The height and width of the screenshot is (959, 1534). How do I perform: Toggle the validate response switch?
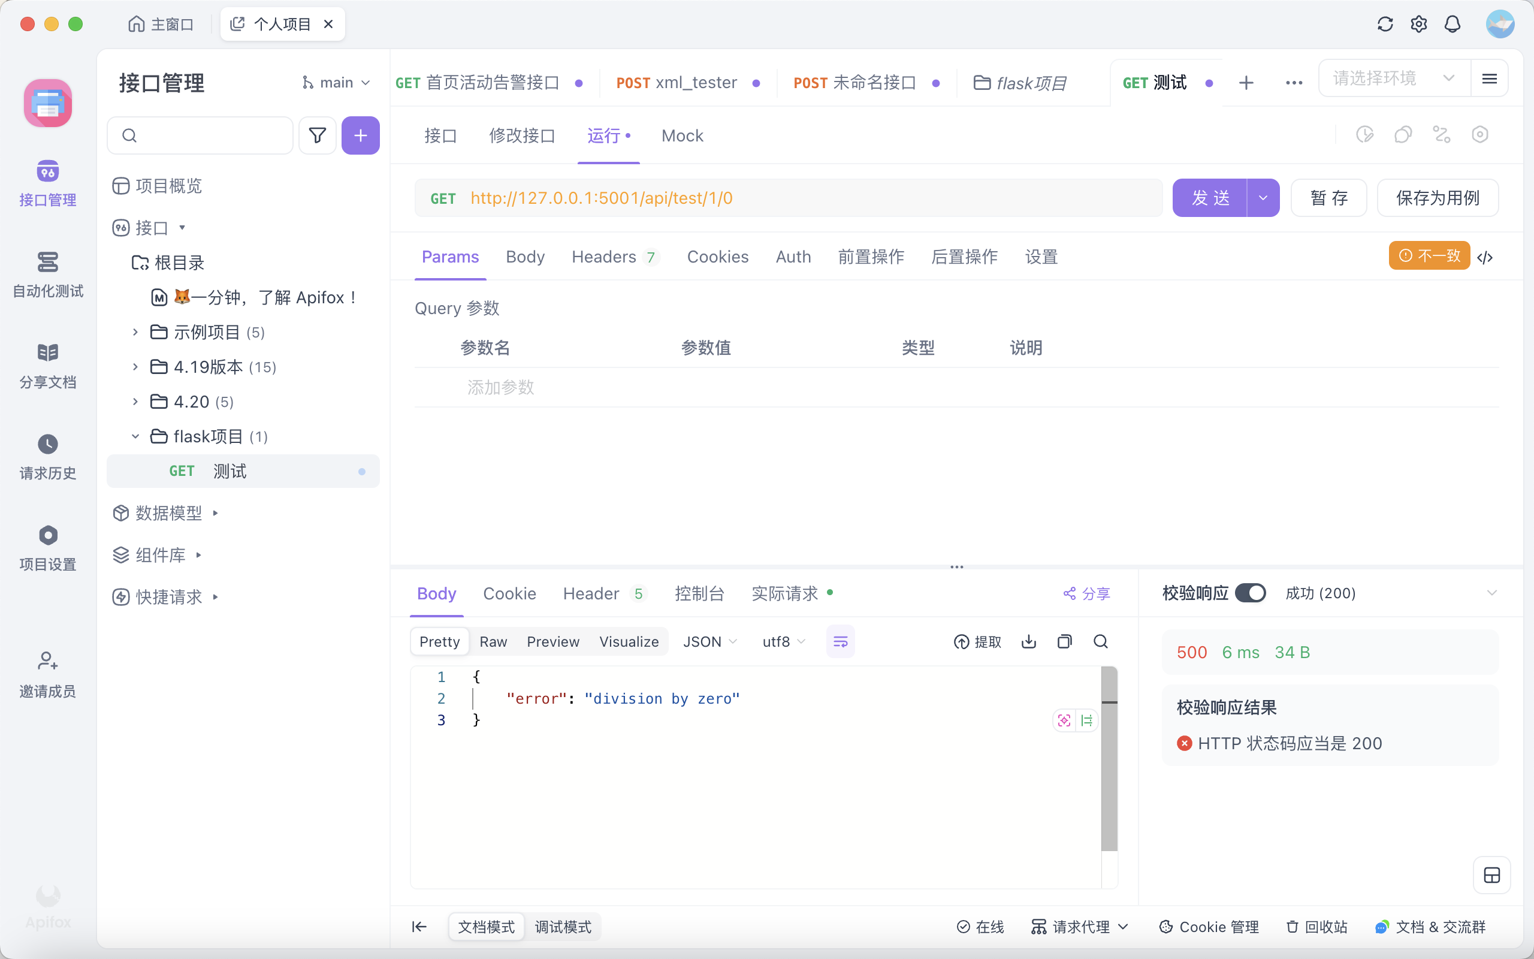pos(1250,593)
